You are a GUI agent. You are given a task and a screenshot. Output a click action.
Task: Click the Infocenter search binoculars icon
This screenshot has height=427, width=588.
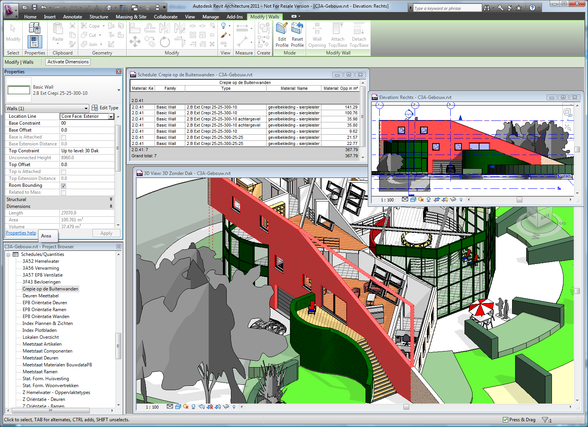pyautogui.click(x=487, y=8)
